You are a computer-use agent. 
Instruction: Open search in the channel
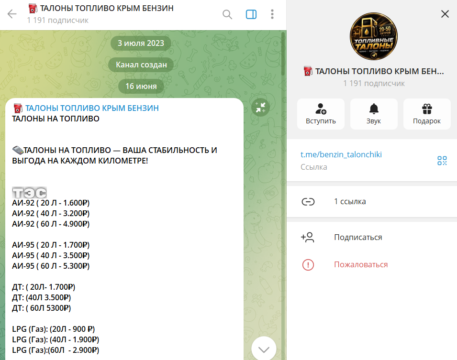coord(227,14)
